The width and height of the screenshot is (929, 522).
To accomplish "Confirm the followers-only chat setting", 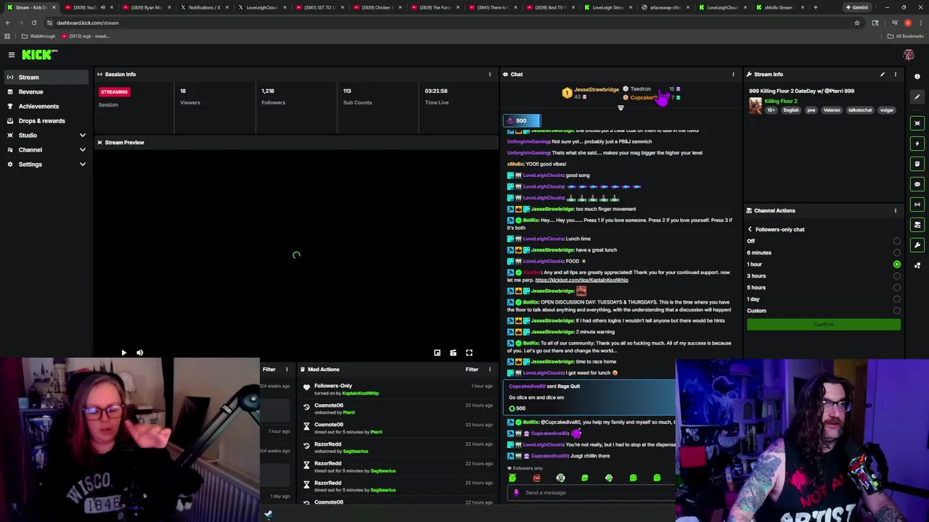I will tap(824, 324).
